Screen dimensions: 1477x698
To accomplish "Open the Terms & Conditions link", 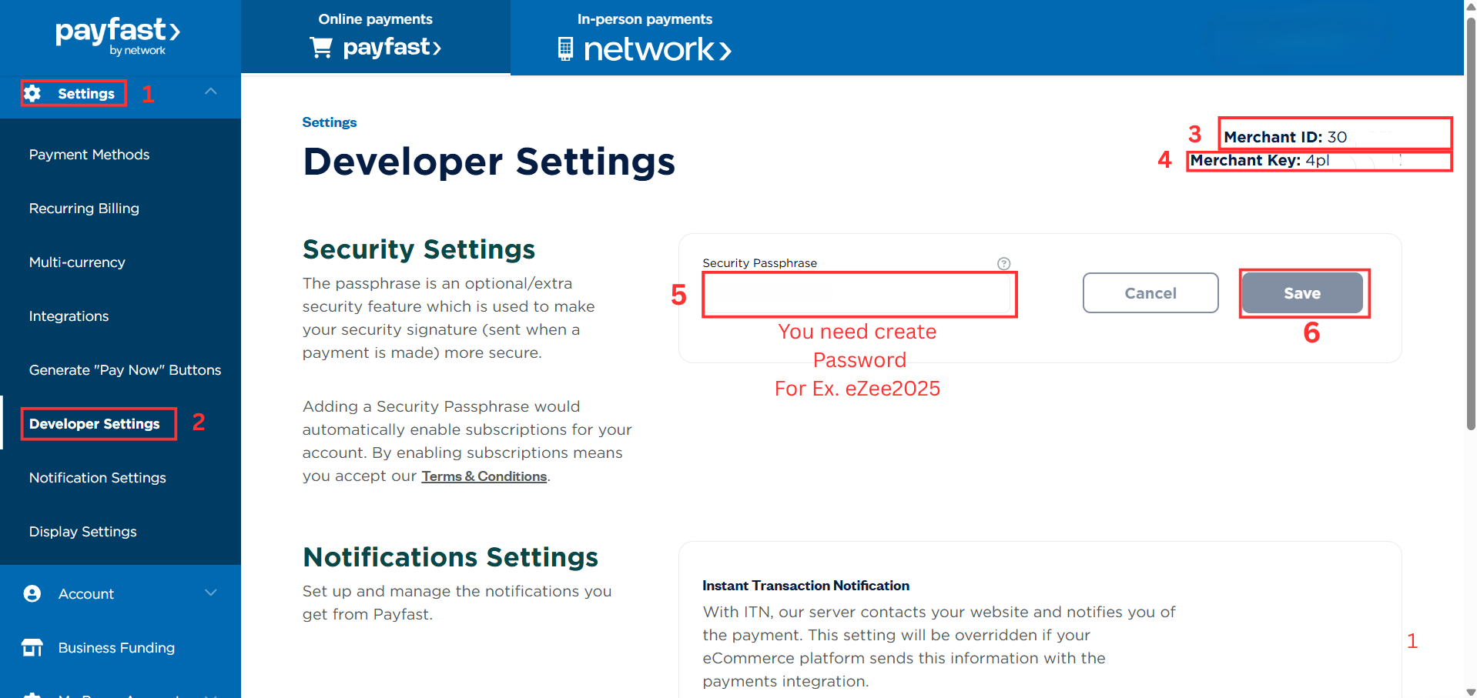I will point(484,476).
